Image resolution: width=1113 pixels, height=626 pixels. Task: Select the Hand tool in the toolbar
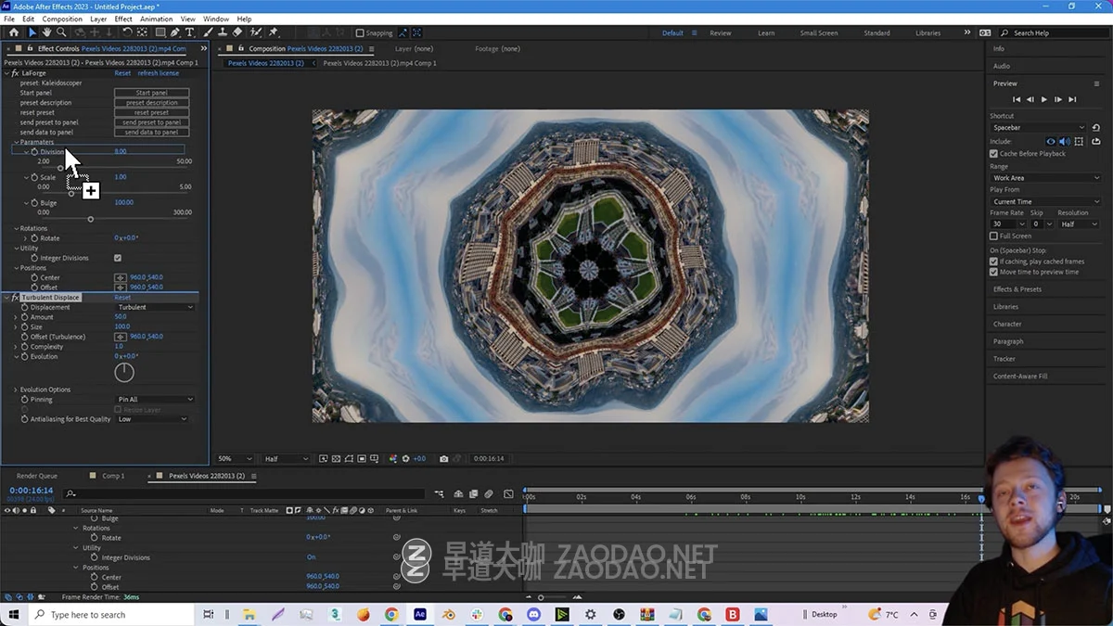click(x=46, y=32)
